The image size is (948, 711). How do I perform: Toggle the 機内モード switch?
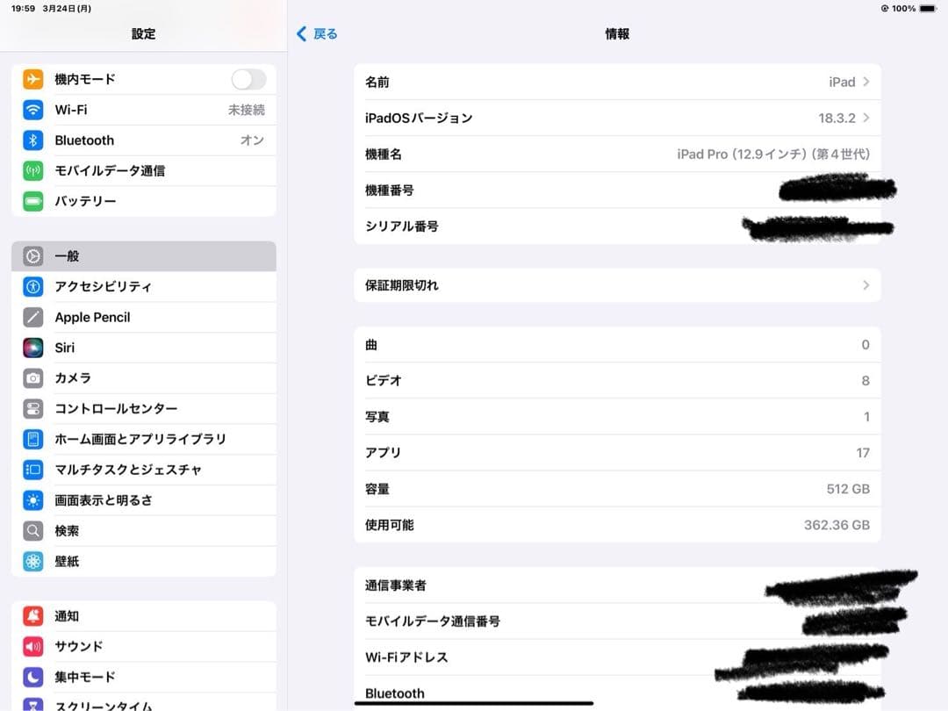[x=248, y=79]
